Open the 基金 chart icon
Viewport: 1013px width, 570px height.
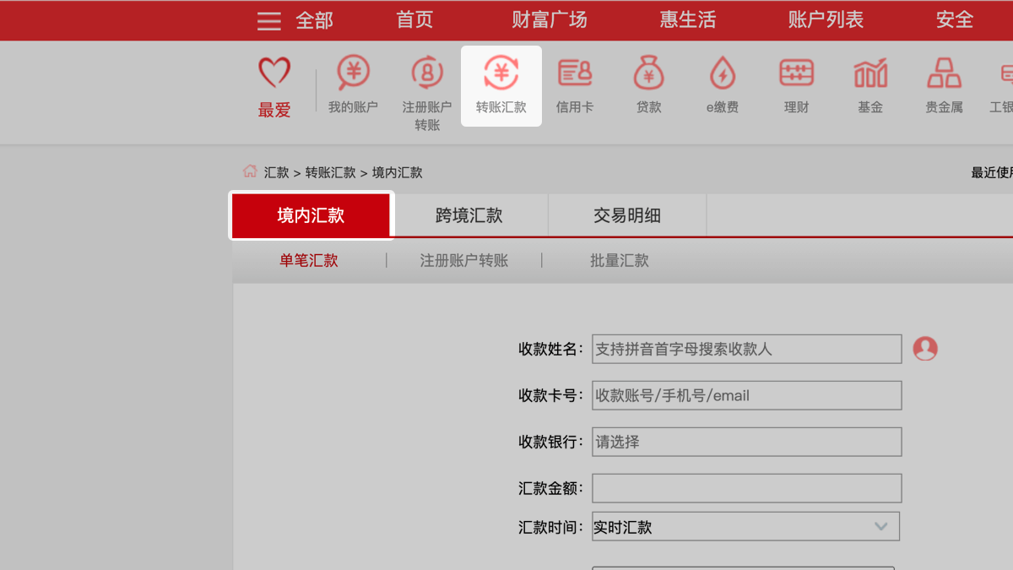870,74
